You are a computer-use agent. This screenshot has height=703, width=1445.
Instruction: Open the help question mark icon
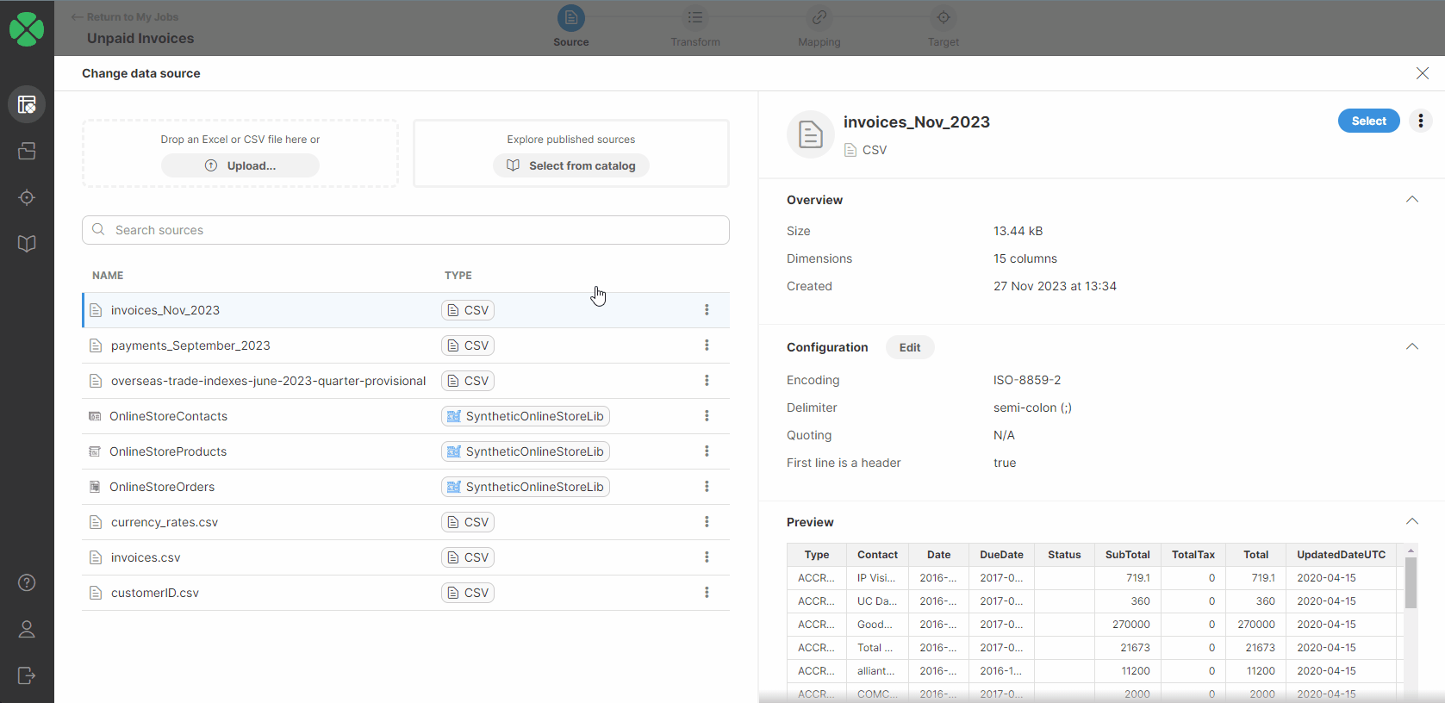pyautogui.click(x=27, y=583)
